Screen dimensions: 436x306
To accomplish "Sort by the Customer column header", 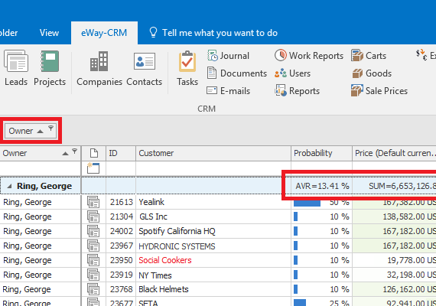I will (213, 153).
